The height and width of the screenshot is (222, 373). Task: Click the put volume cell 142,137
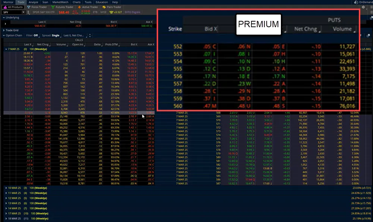coord(302,120)
